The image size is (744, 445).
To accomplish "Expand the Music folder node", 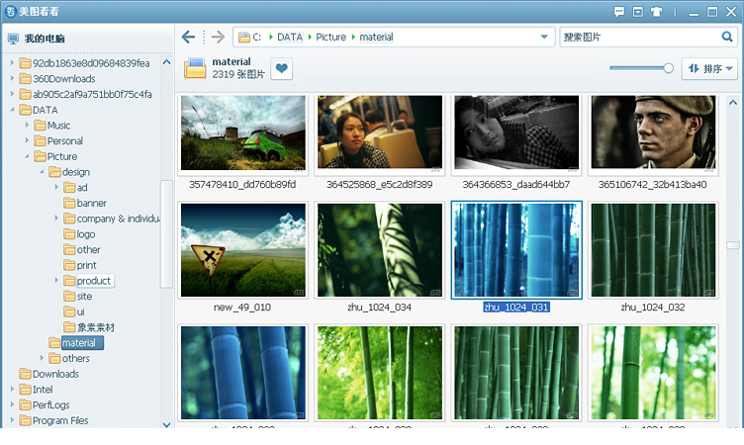I will pyautogui.click(x=27, y=126).
